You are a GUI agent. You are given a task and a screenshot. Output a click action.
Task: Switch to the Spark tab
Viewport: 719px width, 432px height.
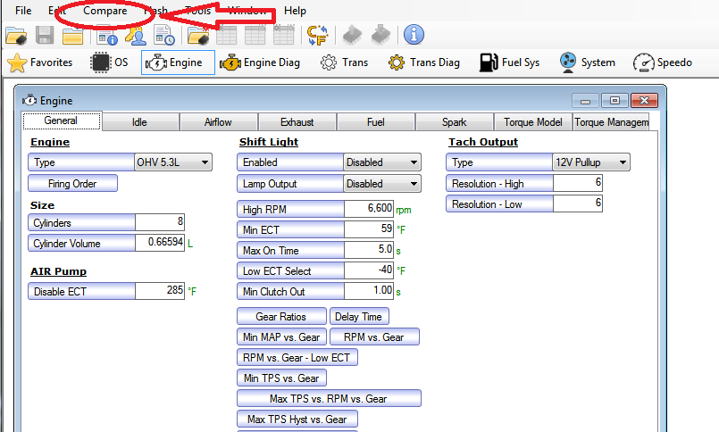coord(454,122)
